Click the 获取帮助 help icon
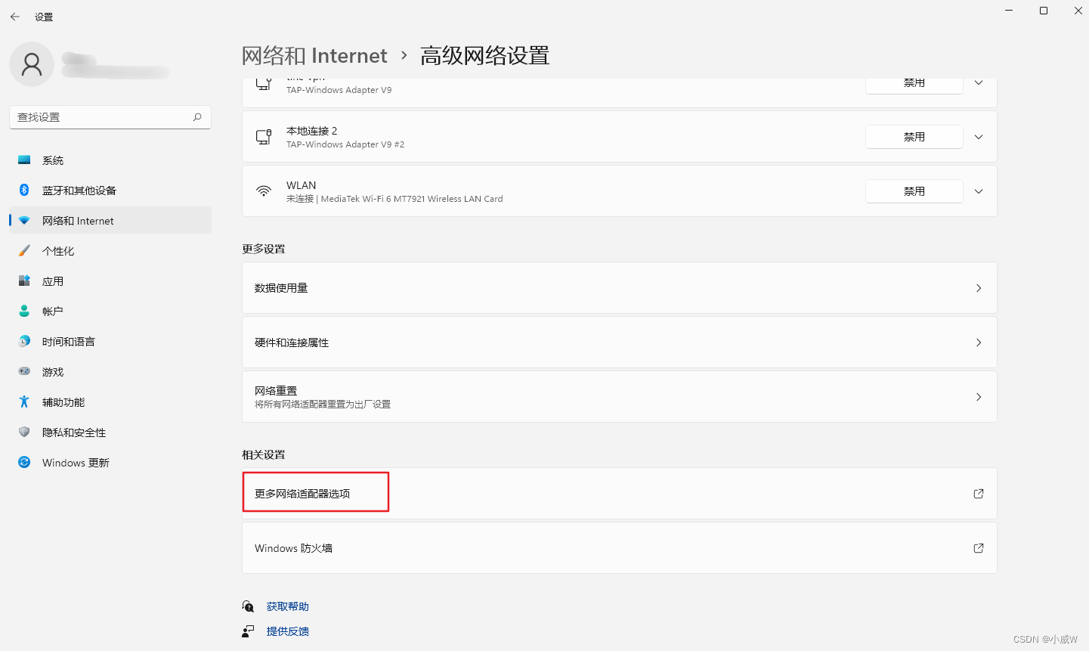Viewport: 1089px width, 651px height. pyautogui.click(x=248, y=606)
